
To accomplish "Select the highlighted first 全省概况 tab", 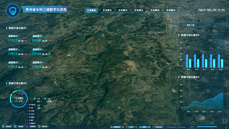I will pos(91,10).
